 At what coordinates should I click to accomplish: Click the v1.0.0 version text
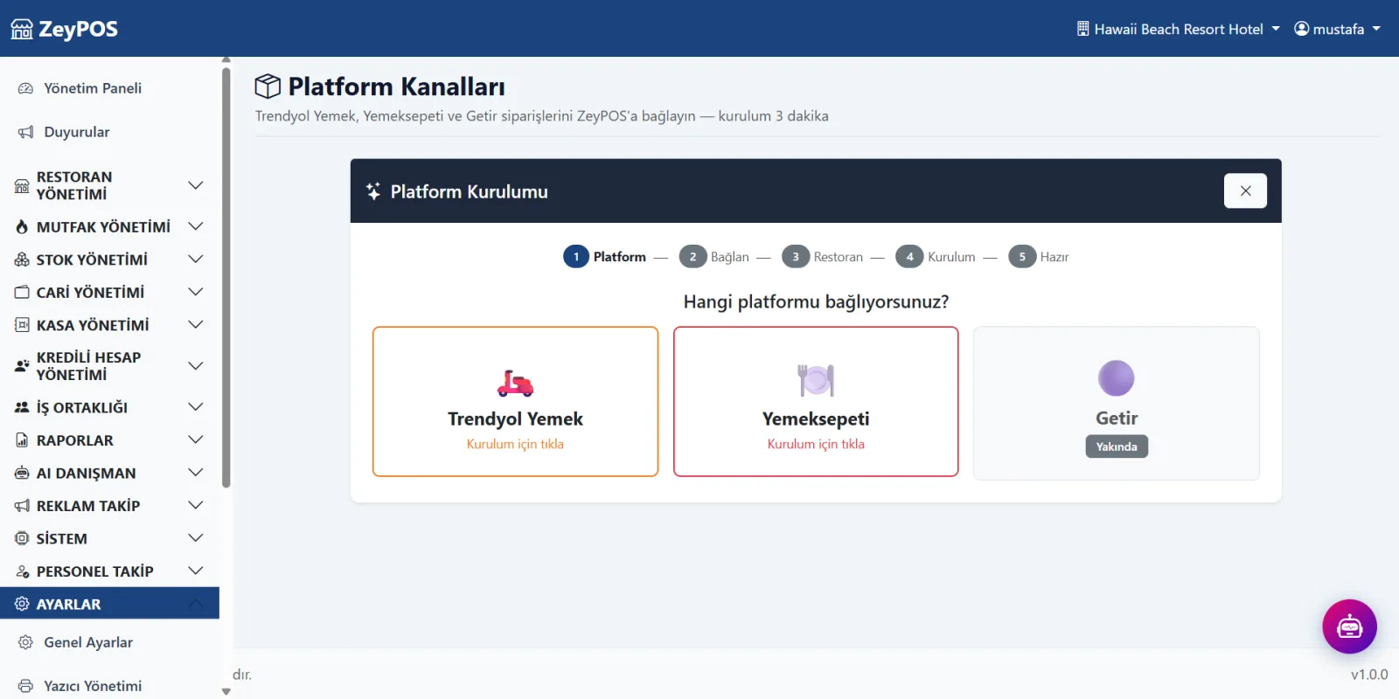point(1369,675)
